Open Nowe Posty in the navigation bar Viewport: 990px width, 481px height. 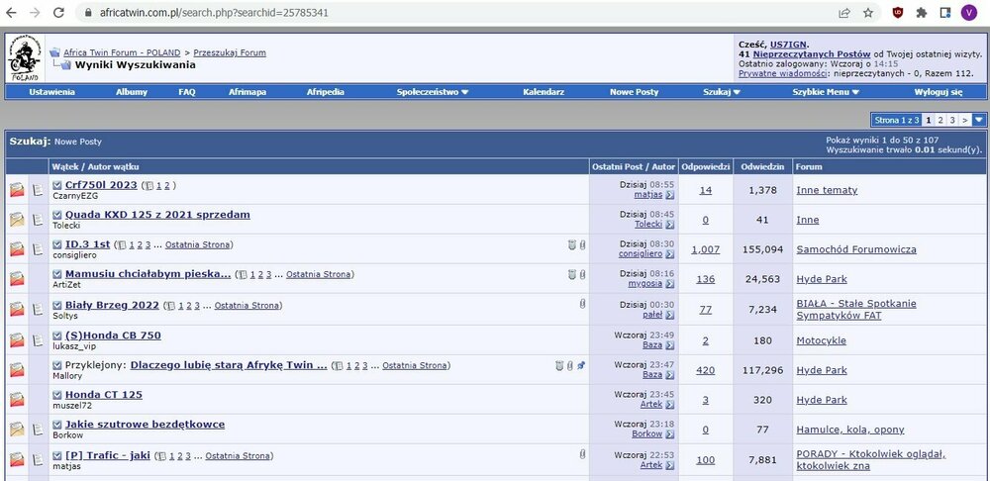(x=634, y=91)
